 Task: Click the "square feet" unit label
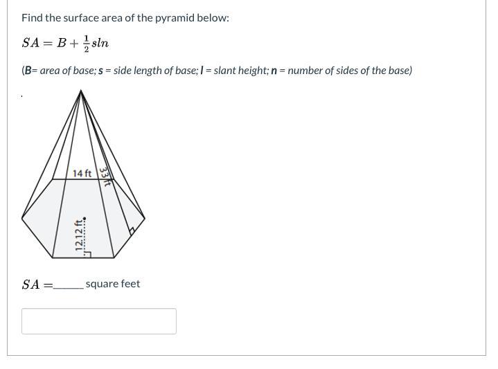pyautogui.click(x=113, y=284)
